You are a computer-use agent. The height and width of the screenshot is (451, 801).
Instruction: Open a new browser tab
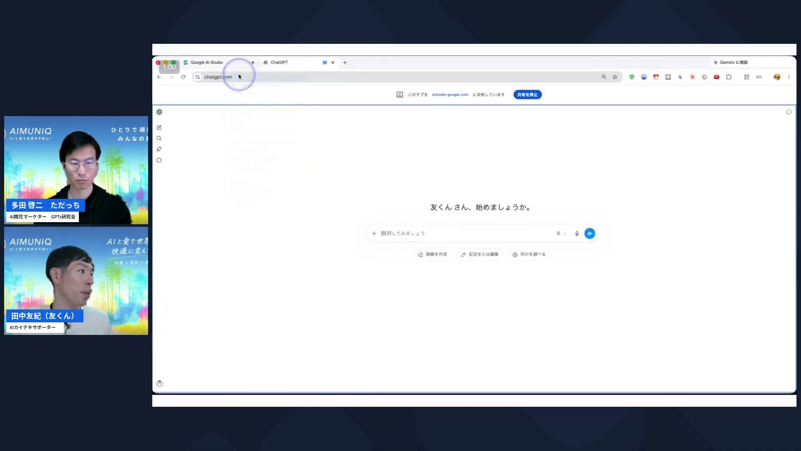(345, 63)
